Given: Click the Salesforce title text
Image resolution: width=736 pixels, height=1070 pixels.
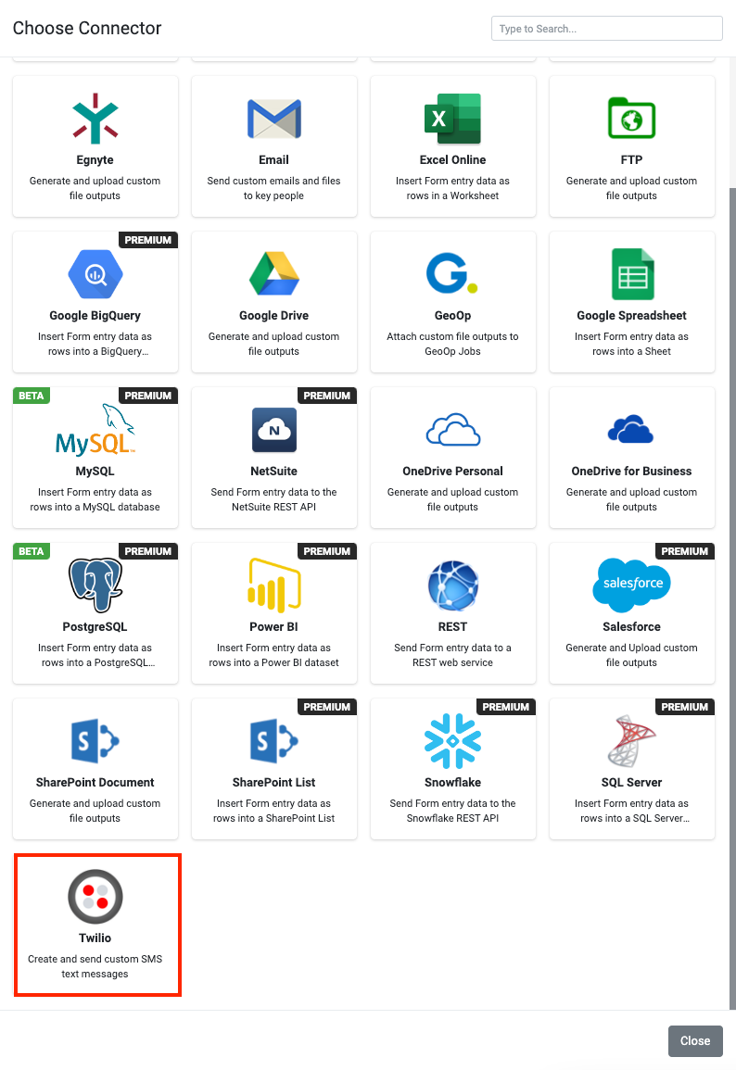Looking at the screenshot, I should (631, 626).
